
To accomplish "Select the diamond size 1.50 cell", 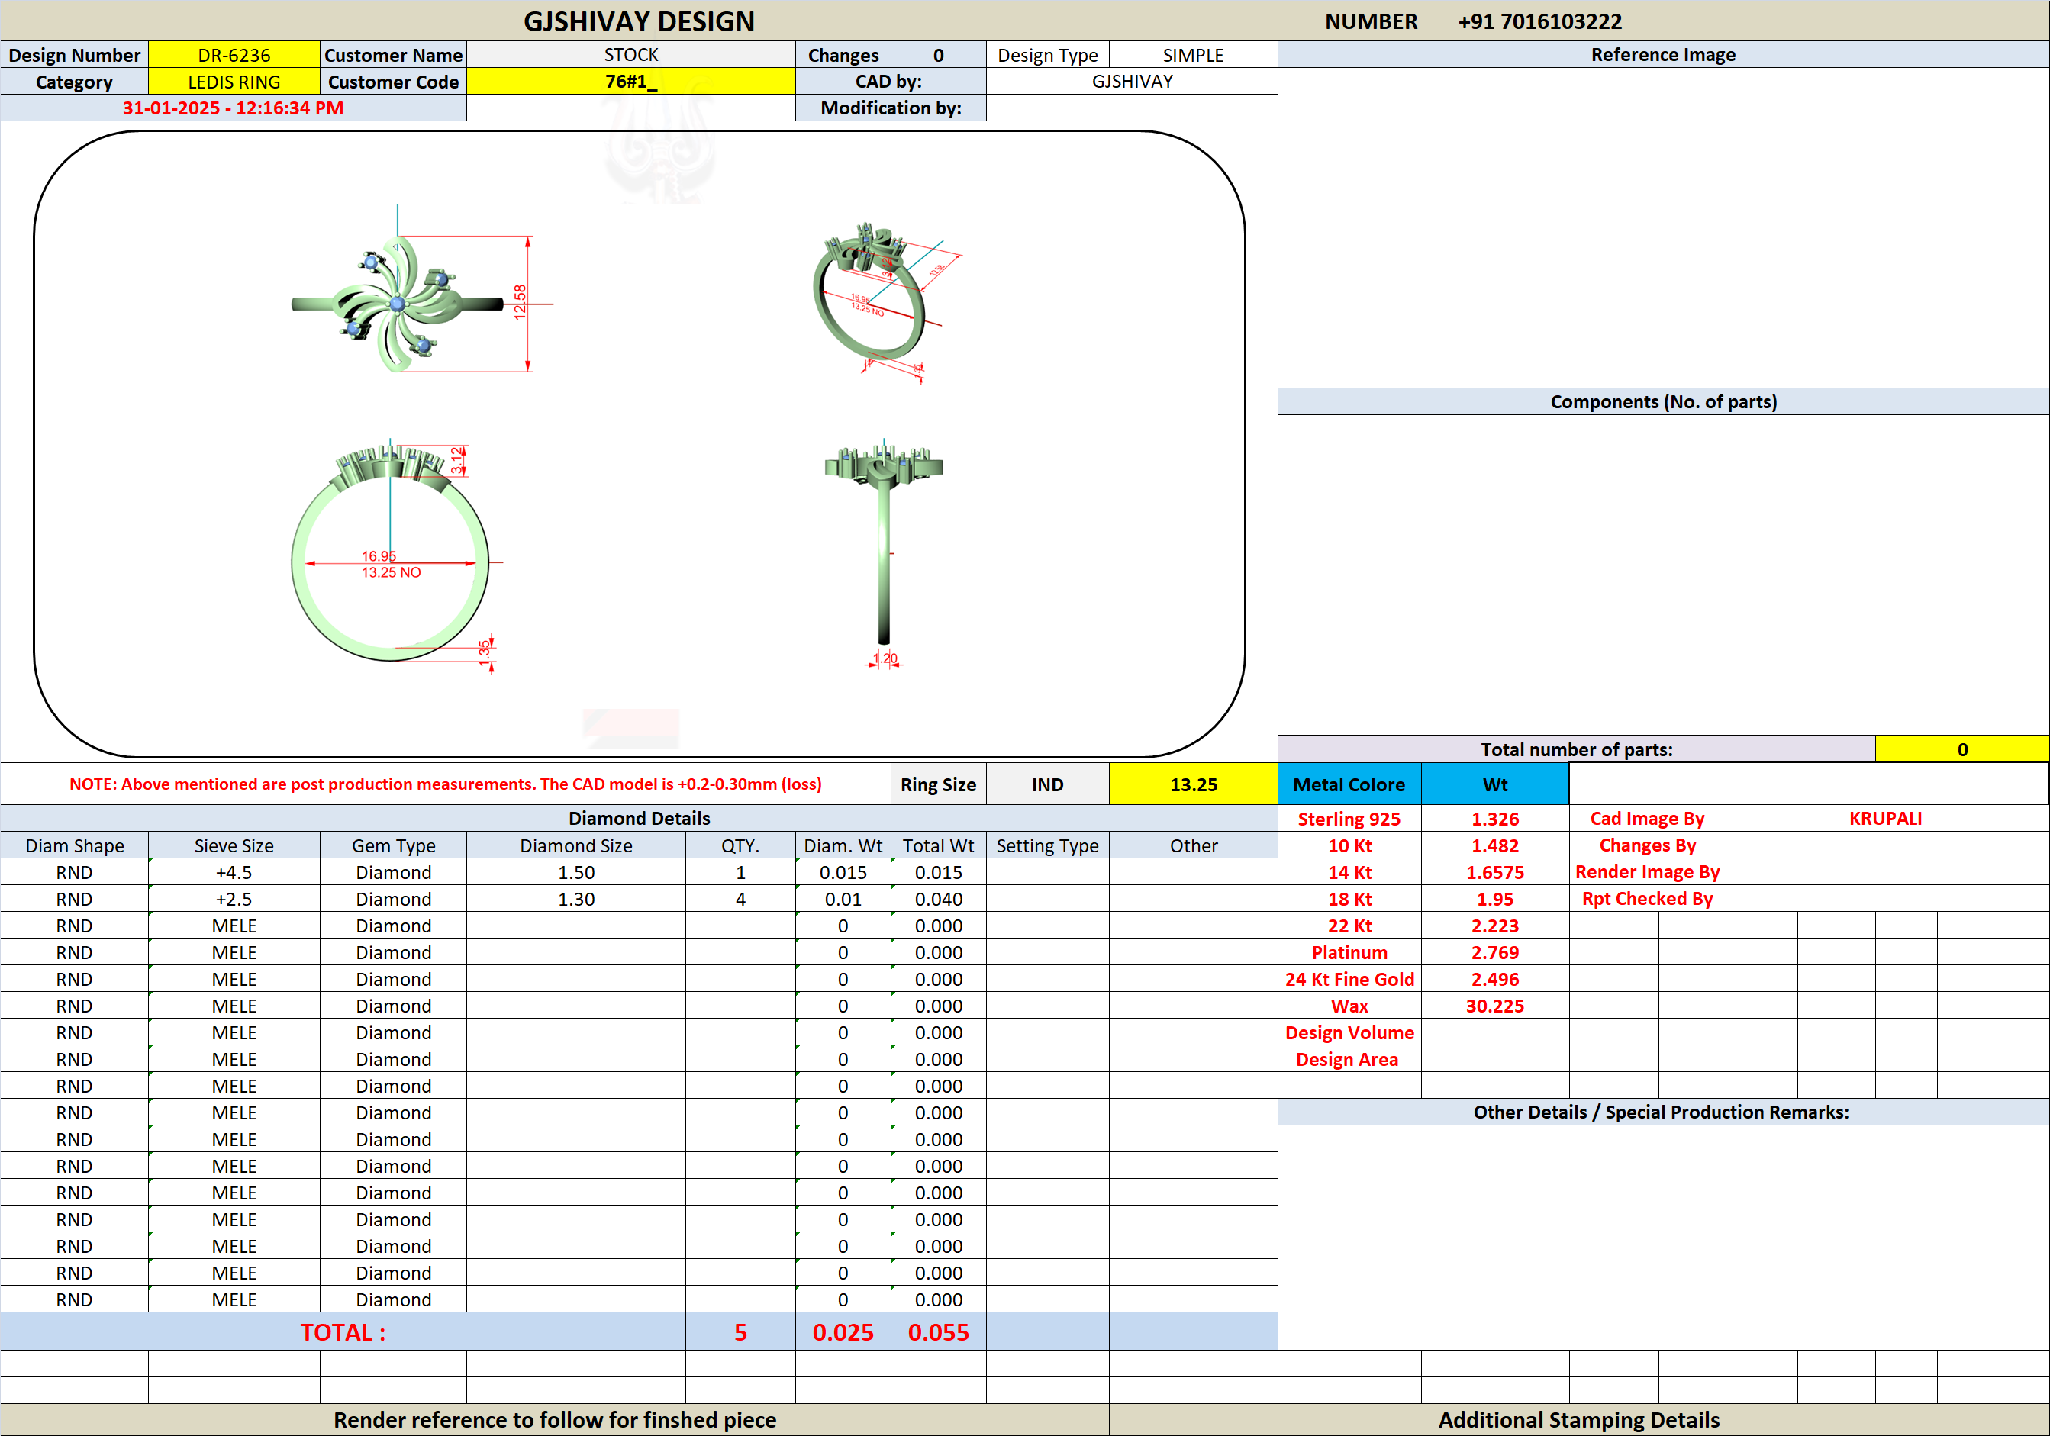I will (x=576, y=872).
